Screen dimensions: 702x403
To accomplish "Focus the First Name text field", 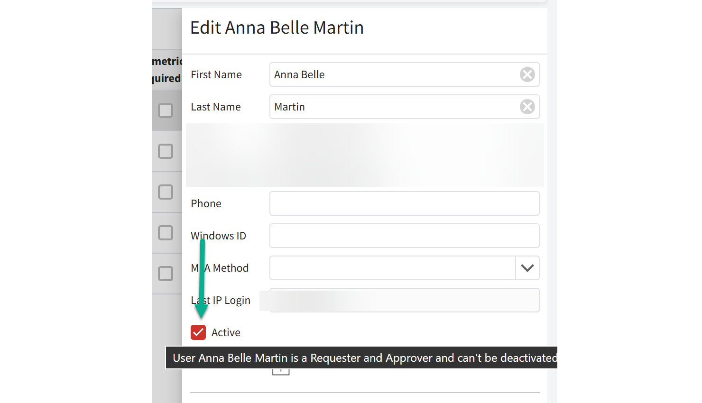I will pyautogui.click(x=394, y=74).
